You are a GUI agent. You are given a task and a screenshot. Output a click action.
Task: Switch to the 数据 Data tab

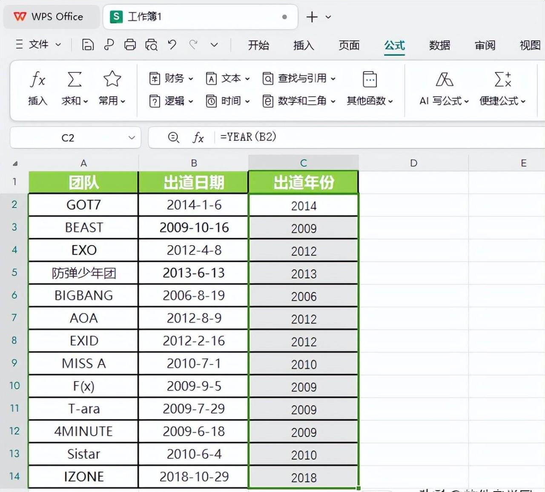pyautogui.click(x=439, y=45)
